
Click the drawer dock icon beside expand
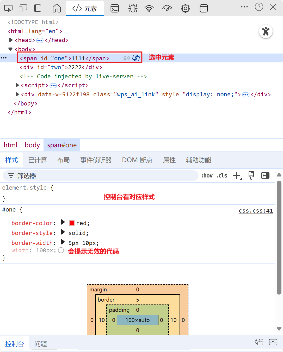[x=259, y=342]
